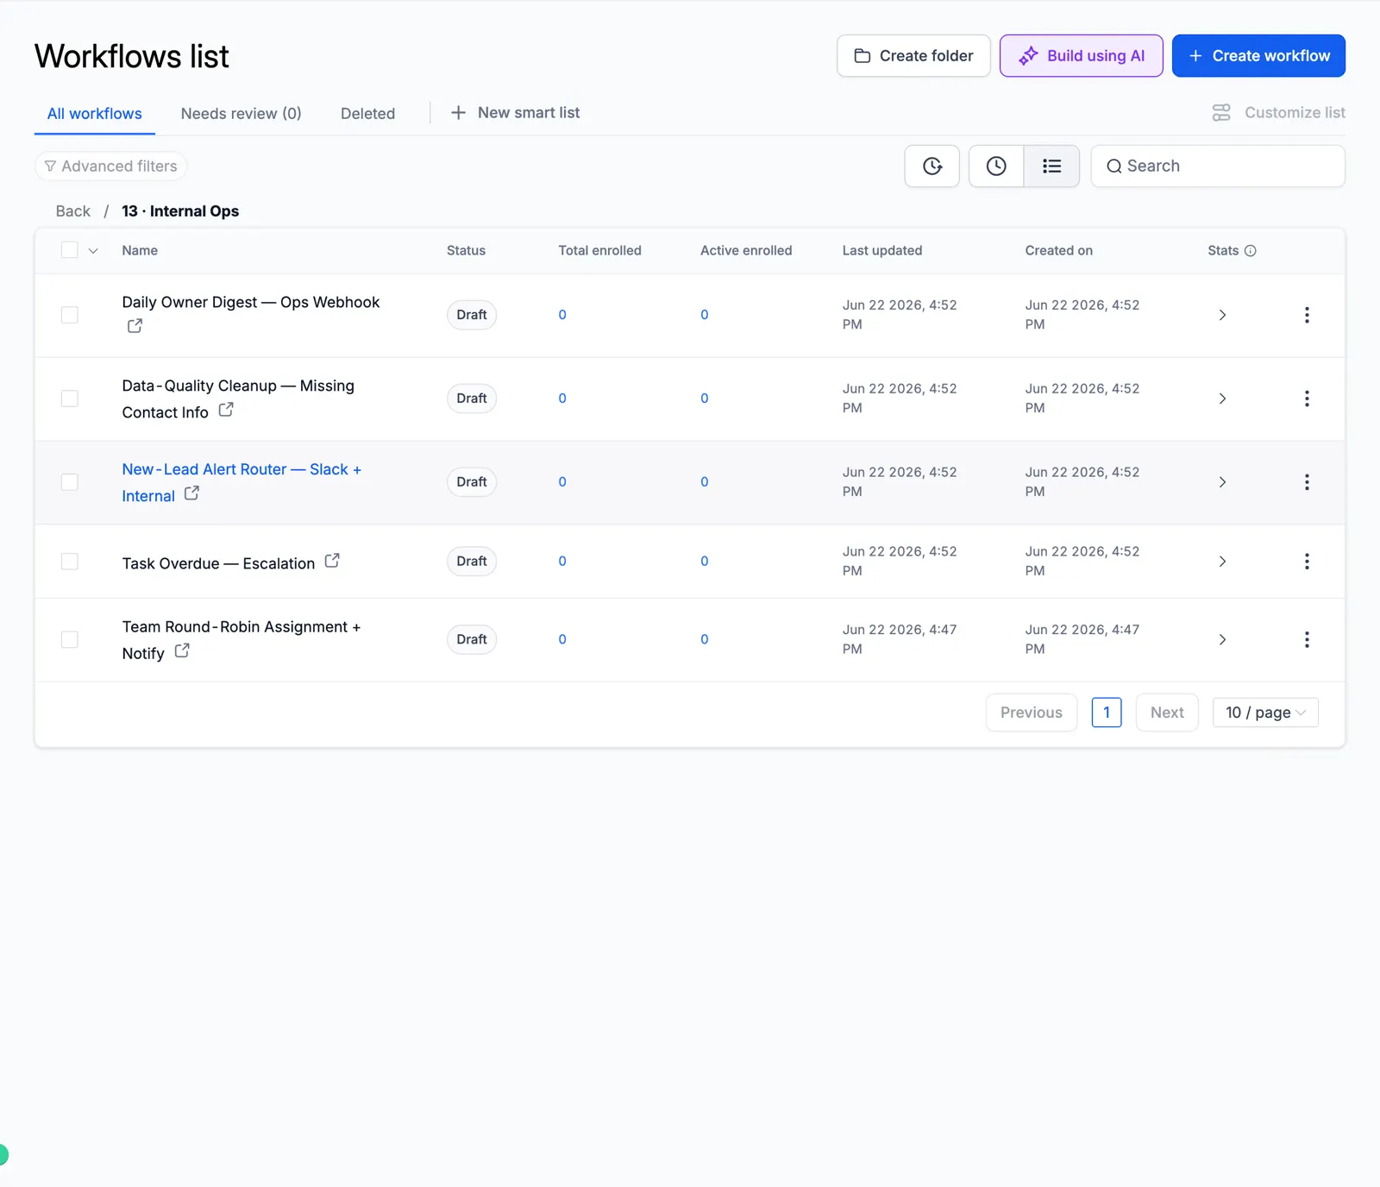Open Advanced filters

[x=111, y=166]
